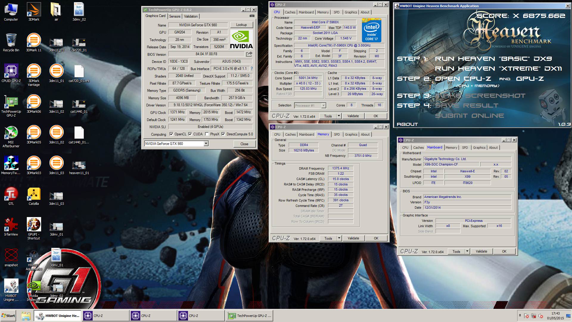Click the GPU-Z screenshot camera icon

[x=252, y=16]
